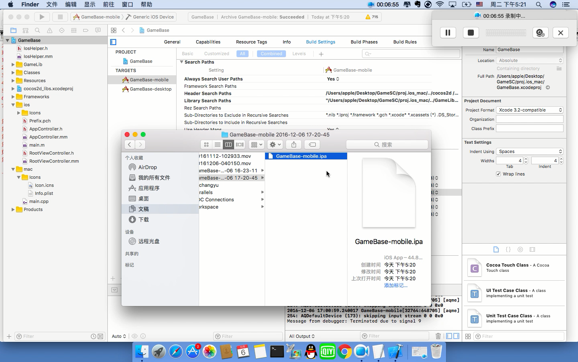Switch to Capabilities tab
Image resolution: width=578 pixels, height=362 pixels.
tap(208, 42)
